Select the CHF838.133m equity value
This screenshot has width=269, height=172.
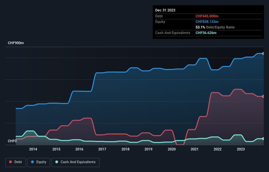207,22
